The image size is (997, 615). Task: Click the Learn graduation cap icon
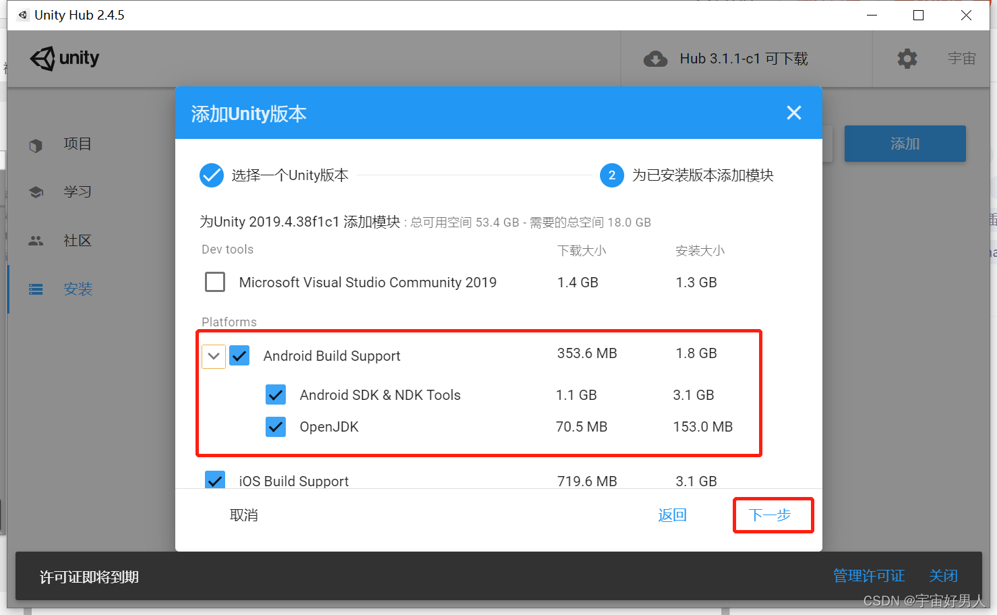[36, 192]
